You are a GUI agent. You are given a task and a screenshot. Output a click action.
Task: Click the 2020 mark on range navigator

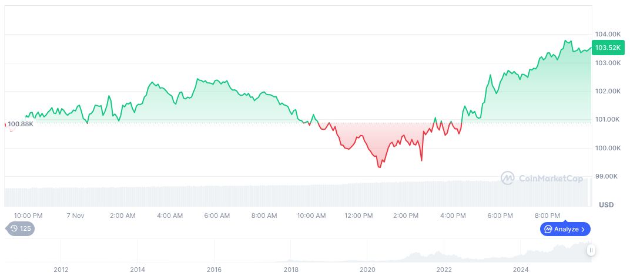click(x=367, y=270)
